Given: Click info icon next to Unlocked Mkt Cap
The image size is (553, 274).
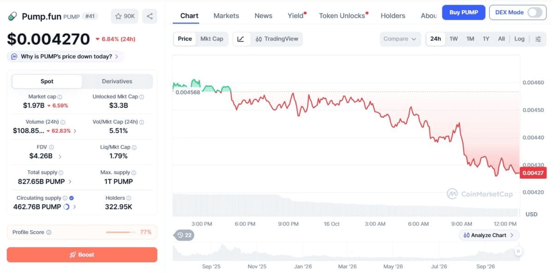Looking at the screenshot, I should pyautogui.click(x=141, y=97).
